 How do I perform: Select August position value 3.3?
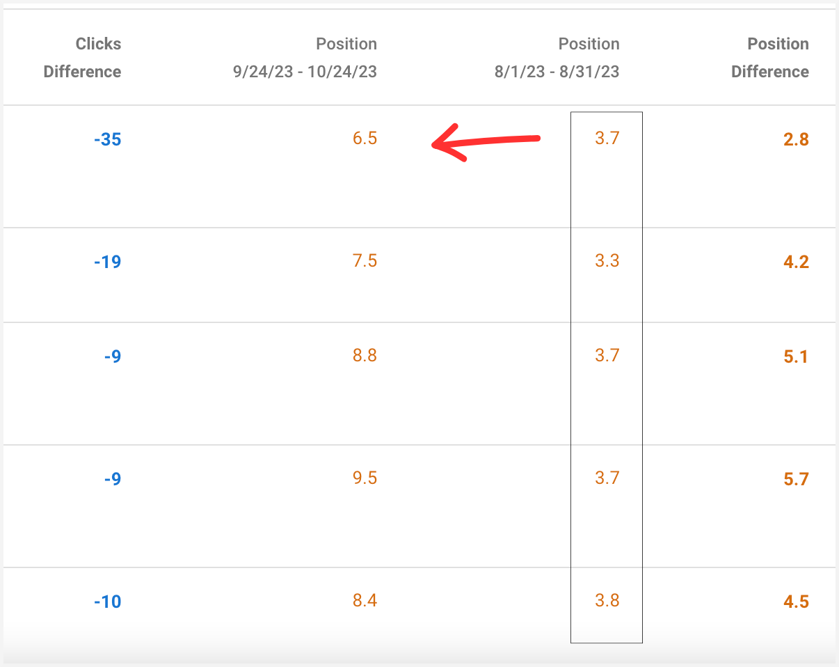click(607, 260)
